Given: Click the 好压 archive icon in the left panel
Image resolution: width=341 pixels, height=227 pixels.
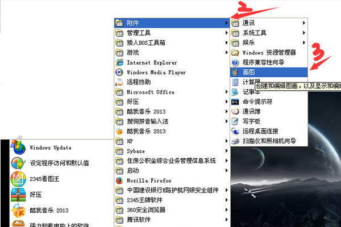Looking at the screenshot, I should [x=18, y=195].
